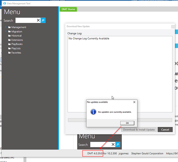This screenshot has height=162, width=178.
Task: Switch to the DMT Home tab
Action: [68, 9]
